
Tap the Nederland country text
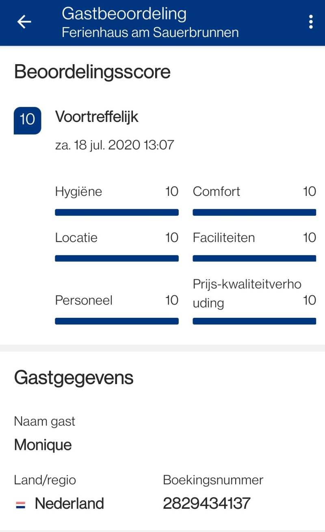[x=69, y=504]
